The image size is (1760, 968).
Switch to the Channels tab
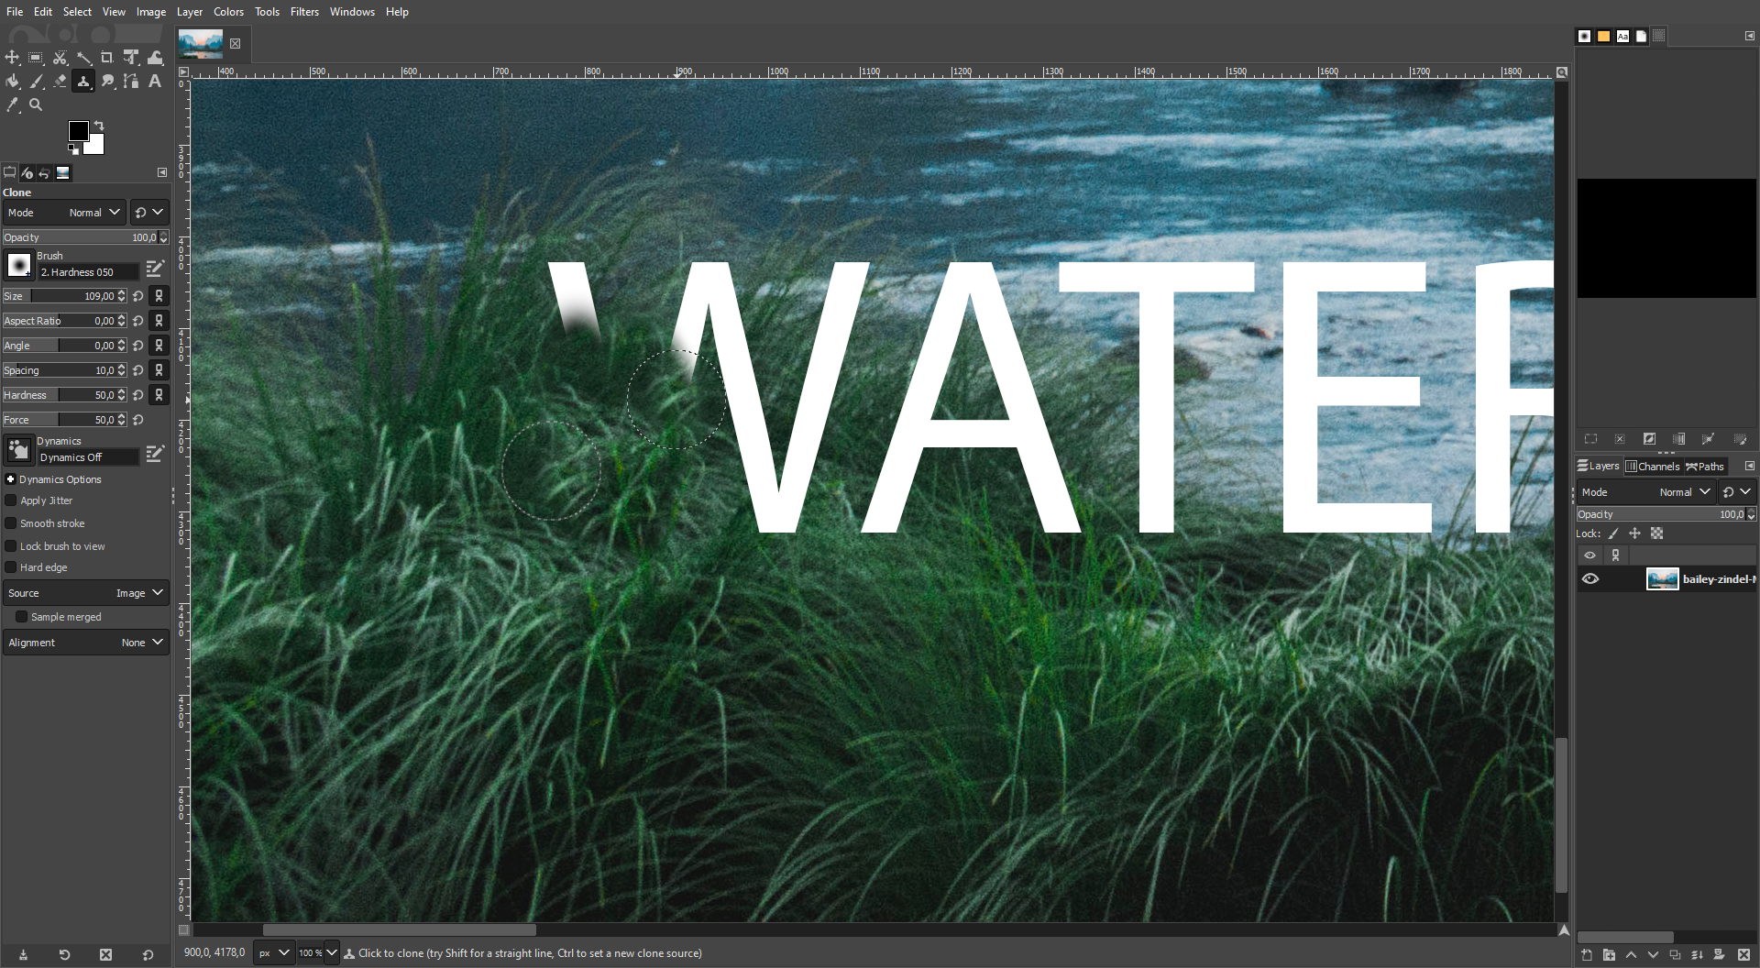coord(1653,466)
